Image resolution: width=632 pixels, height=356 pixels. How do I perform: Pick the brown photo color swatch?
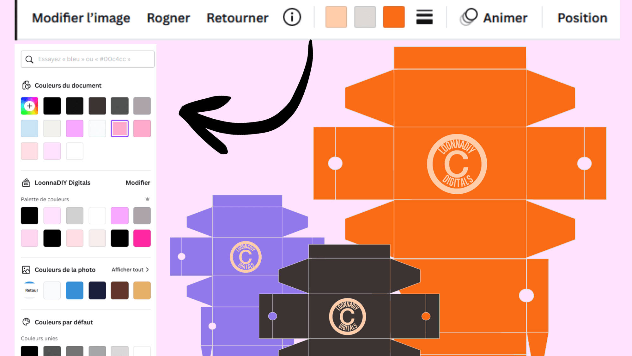click(x=120, y=290)
